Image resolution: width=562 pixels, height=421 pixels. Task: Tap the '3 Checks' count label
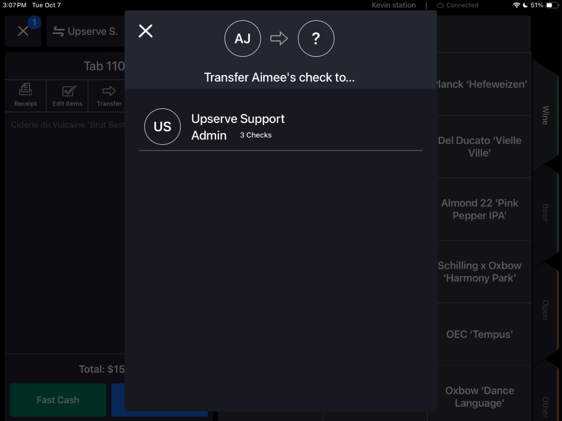coord(256,135)
